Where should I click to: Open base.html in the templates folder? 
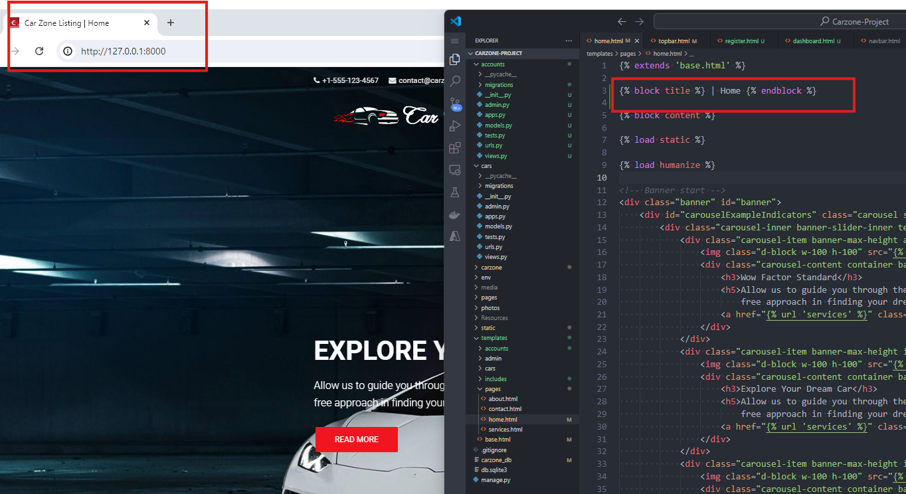[x=498, y=440]
